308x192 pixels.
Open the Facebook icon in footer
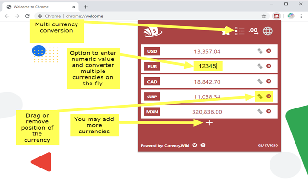[x=203, y=145]
